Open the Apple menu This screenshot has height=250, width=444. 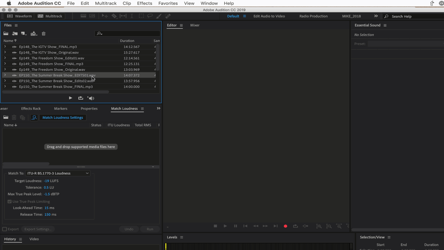(9, 3)
